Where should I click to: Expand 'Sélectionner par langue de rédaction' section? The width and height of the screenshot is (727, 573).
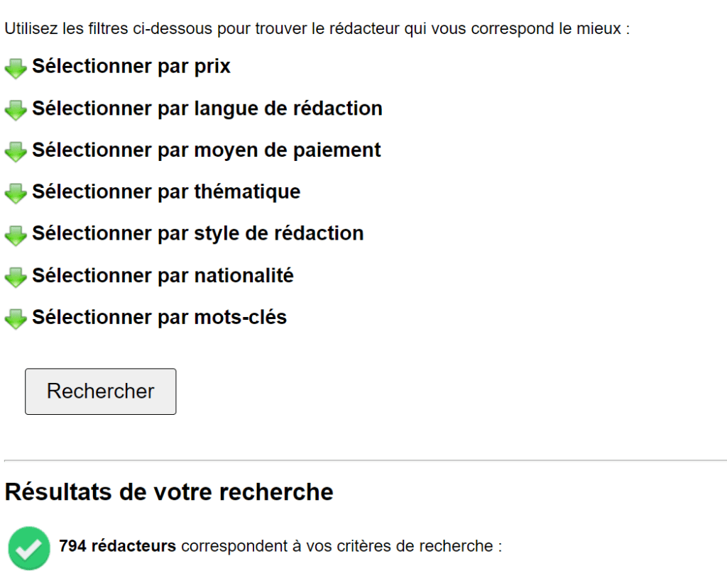(207, 109)
